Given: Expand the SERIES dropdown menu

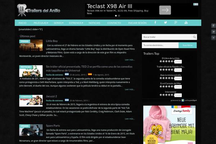Looking at the screenshot, I should pyautogui.click(x=58, y=23).
